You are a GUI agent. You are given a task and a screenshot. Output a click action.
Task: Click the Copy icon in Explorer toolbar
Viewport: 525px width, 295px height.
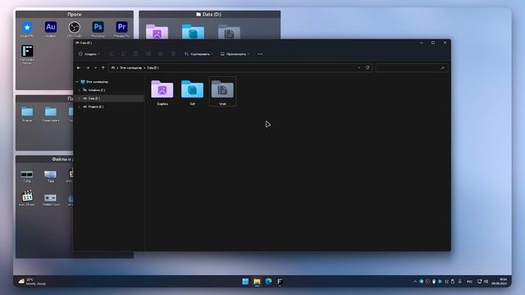pyautogui.click(x=124, y=54)
